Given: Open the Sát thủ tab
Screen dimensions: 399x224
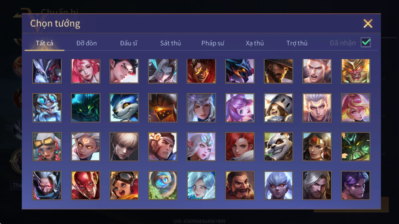Looking at the screenshot, I should [x=170, y=43].
